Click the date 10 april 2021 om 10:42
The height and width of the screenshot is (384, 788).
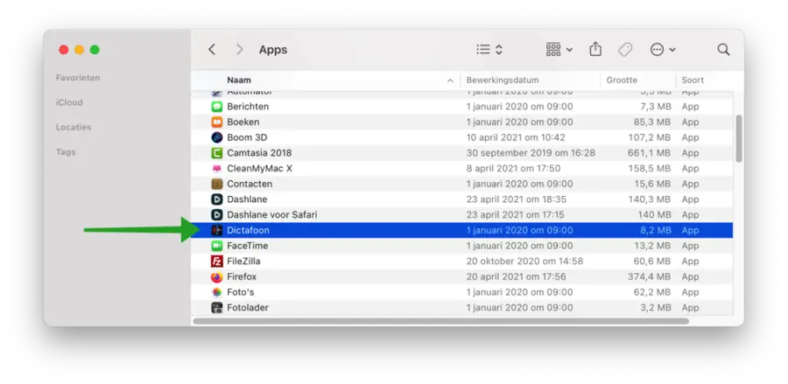pos(516,137)
